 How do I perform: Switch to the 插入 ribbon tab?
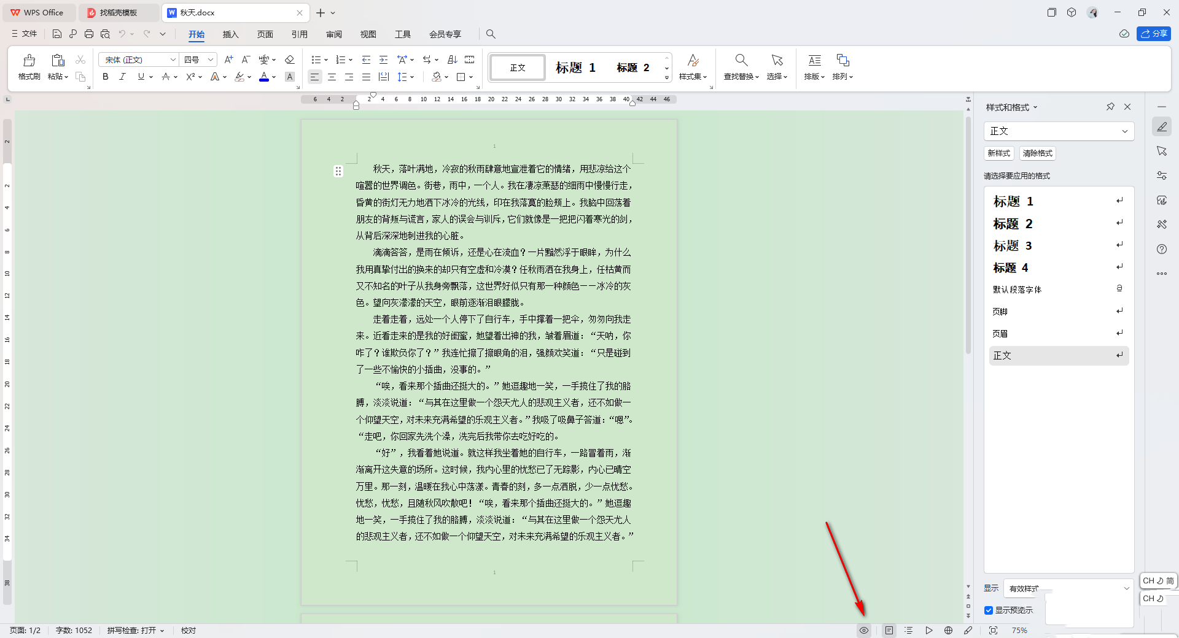[230, 34]
